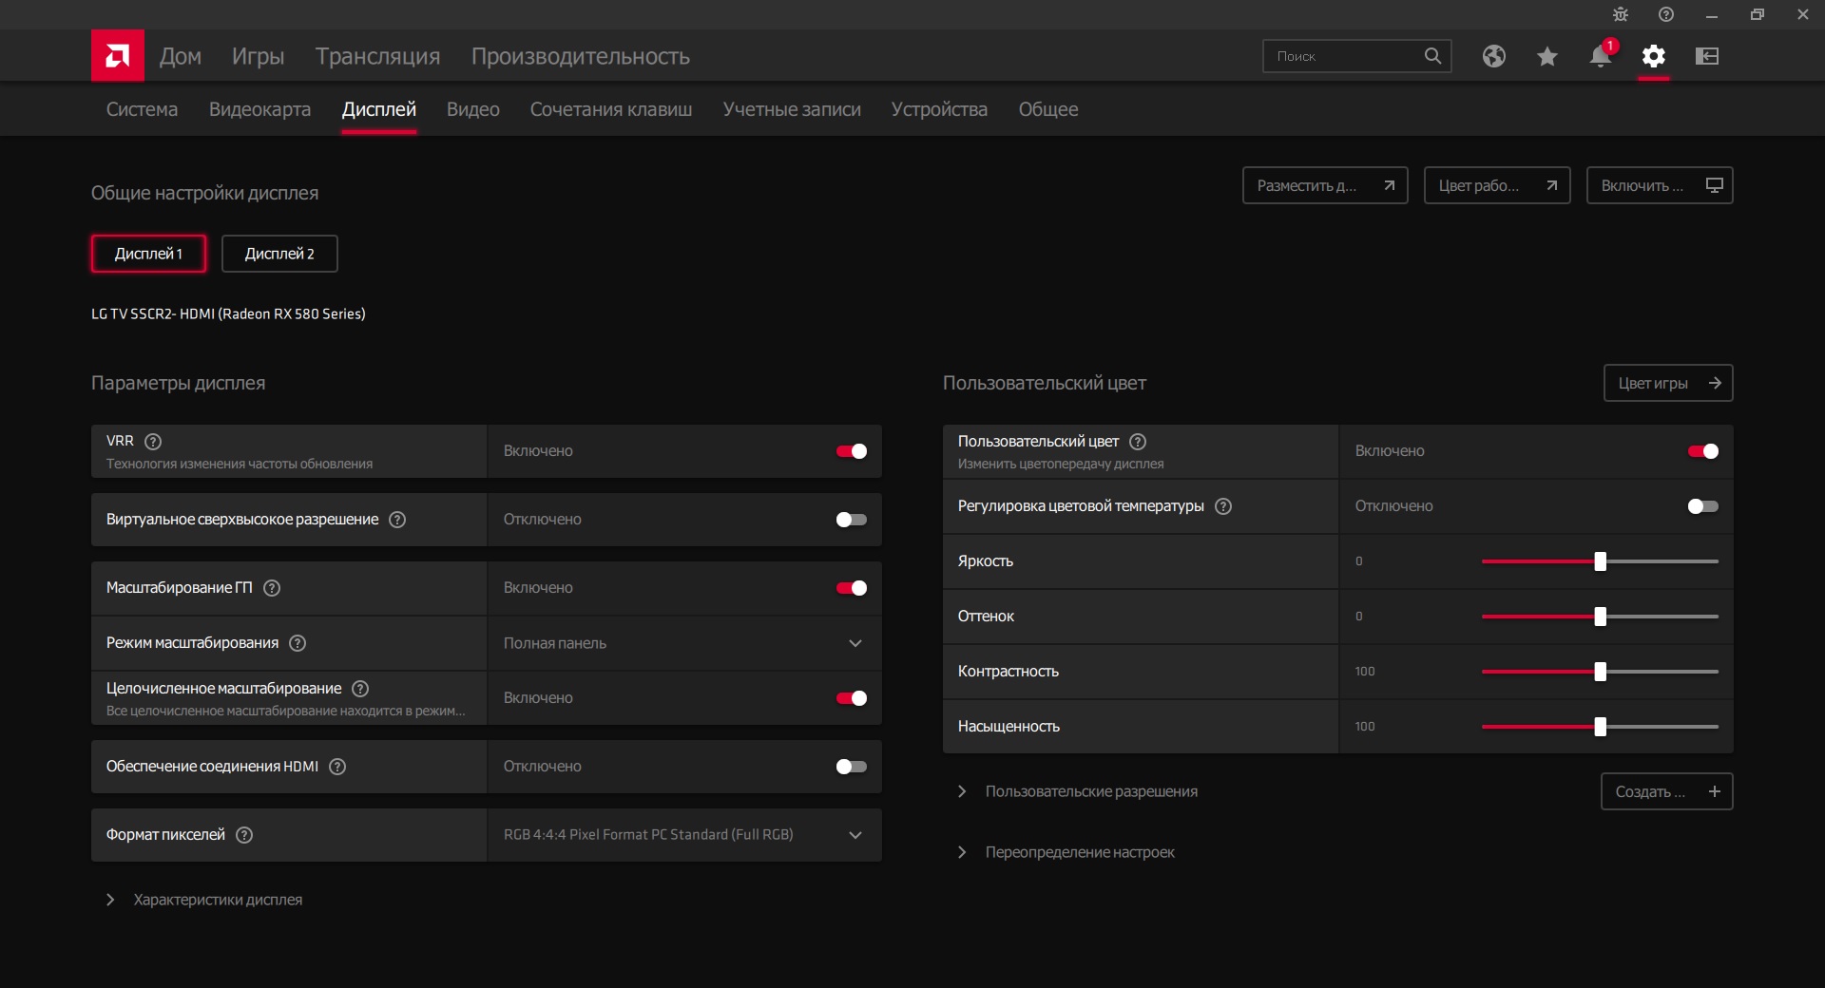Enable Virtual Super Resolution toggle
The width and height of the screenshot is (1825, 988).
coord(851,520)
